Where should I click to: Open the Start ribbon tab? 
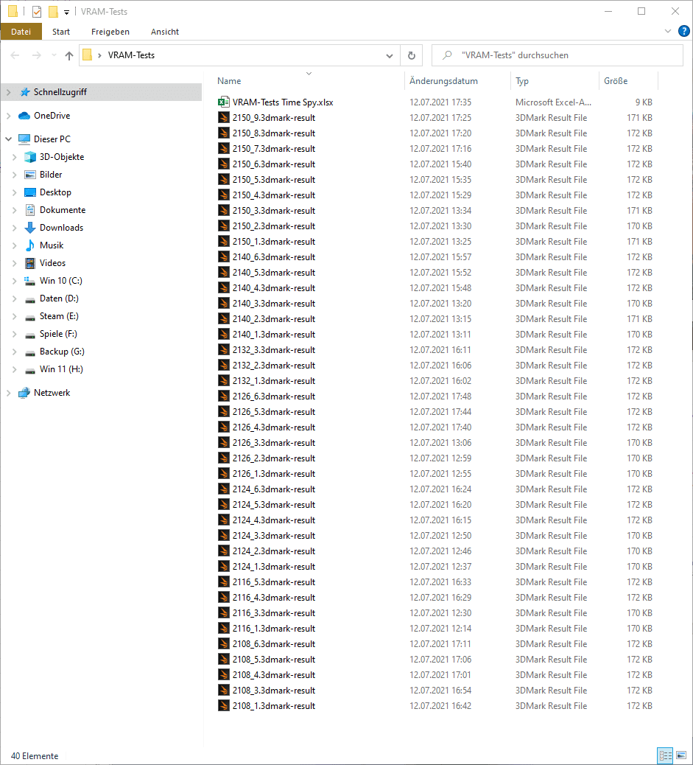(61, 32)
